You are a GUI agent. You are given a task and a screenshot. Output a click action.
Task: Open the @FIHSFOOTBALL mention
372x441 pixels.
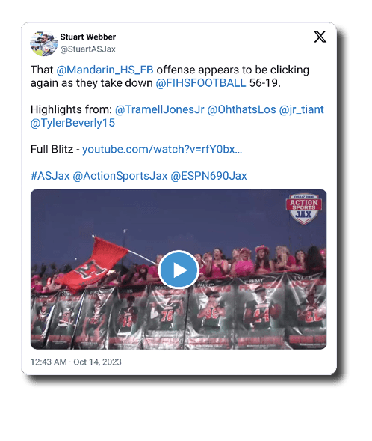click(x=201, y=83)
